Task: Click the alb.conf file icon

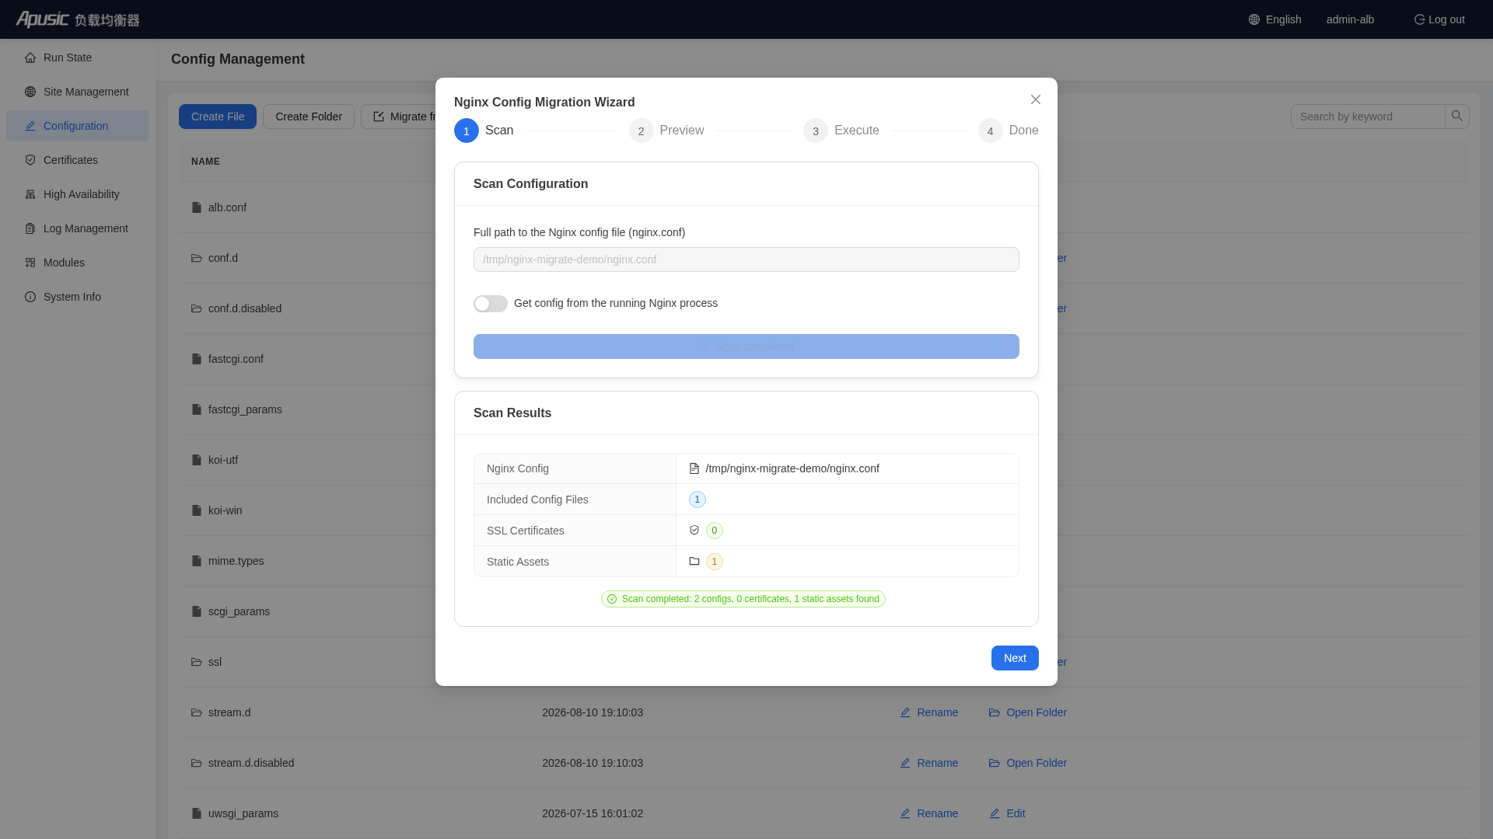Action: click(x=197, y=207)
